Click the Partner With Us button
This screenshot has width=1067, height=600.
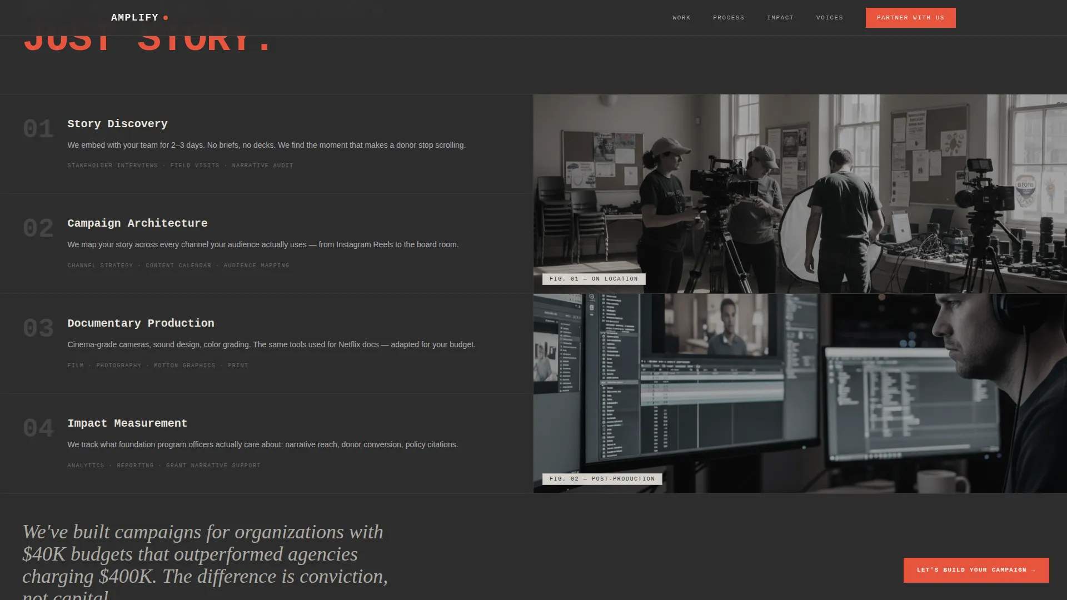(x=910, y=18)
